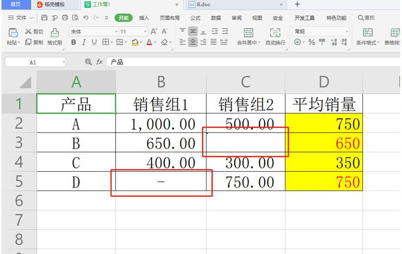Apply the yellow fill color bucket

click(x=135, y=42)
